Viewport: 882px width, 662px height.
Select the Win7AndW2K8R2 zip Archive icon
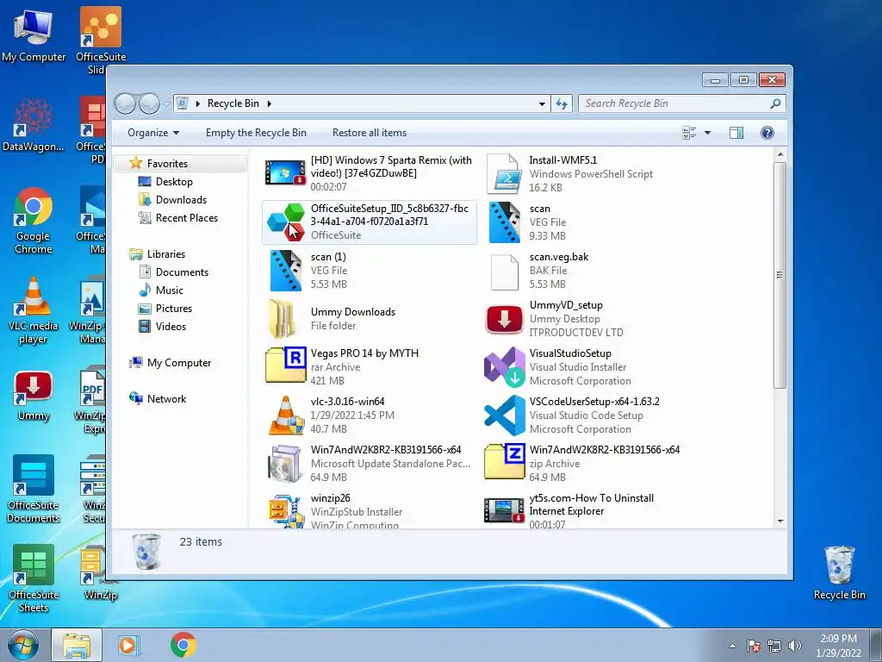[x=504, y=462]
